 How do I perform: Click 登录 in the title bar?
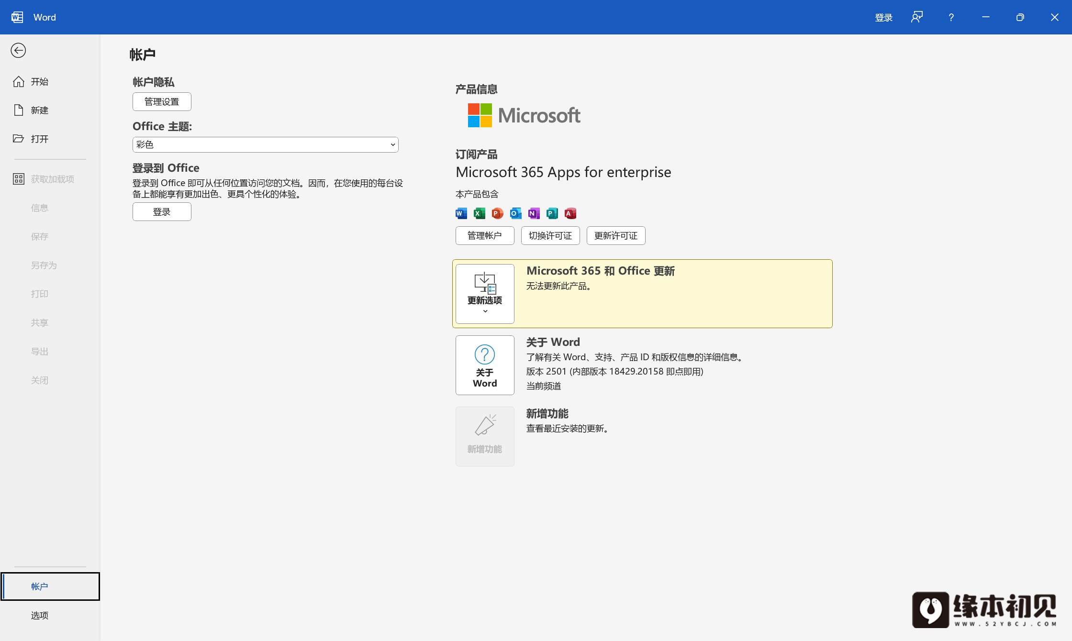[x=883, y=17]
